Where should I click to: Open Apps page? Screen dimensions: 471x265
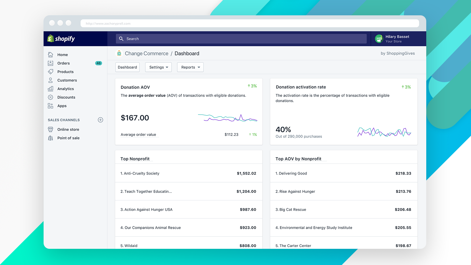click(x=62, y=106)
